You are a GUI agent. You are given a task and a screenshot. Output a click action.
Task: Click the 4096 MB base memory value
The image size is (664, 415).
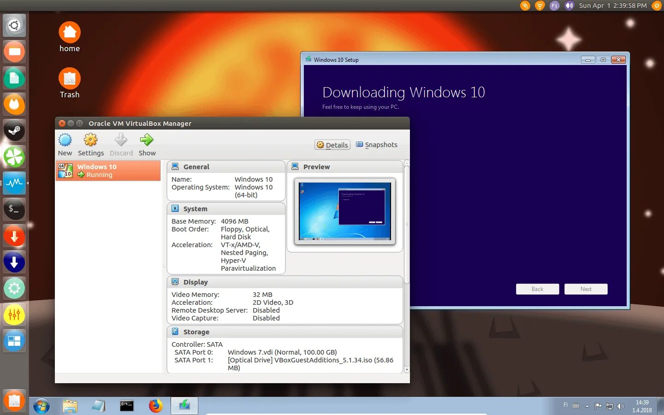(234, 221)
